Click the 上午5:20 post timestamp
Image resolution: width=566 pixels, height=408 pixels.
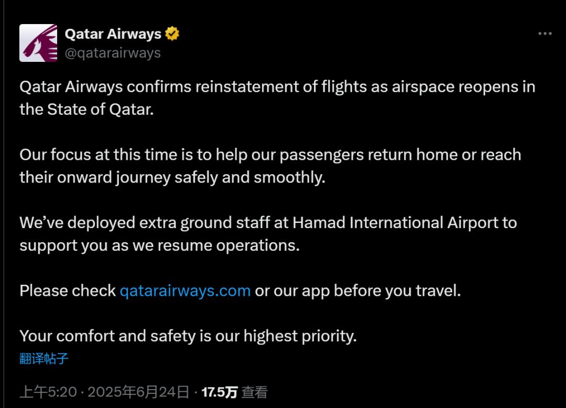[48, 392]
